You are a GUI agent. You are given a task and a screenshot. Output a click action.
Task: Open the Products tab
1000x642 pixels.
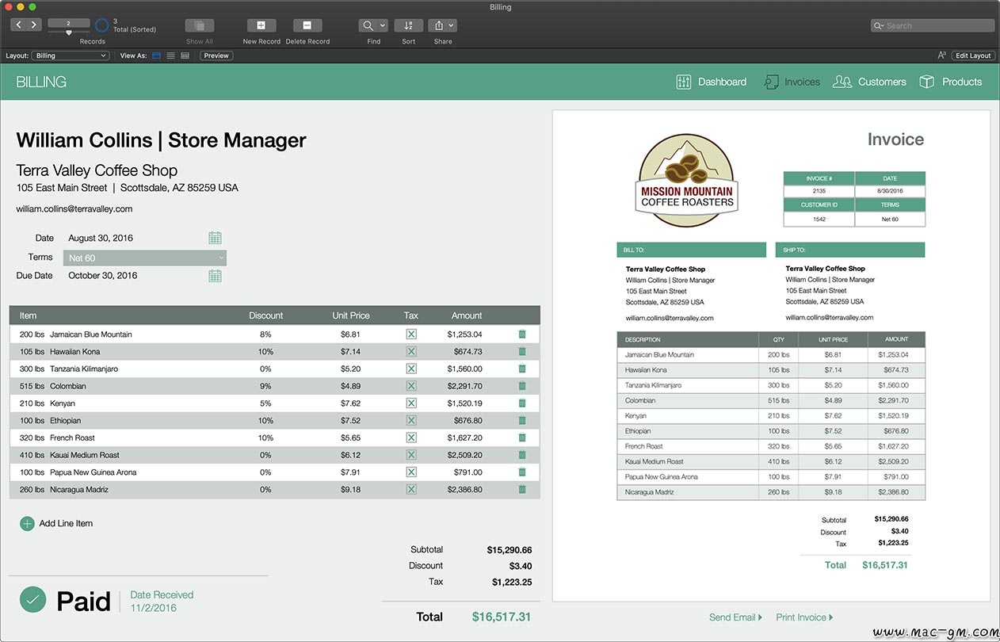[x=950, y=82]
